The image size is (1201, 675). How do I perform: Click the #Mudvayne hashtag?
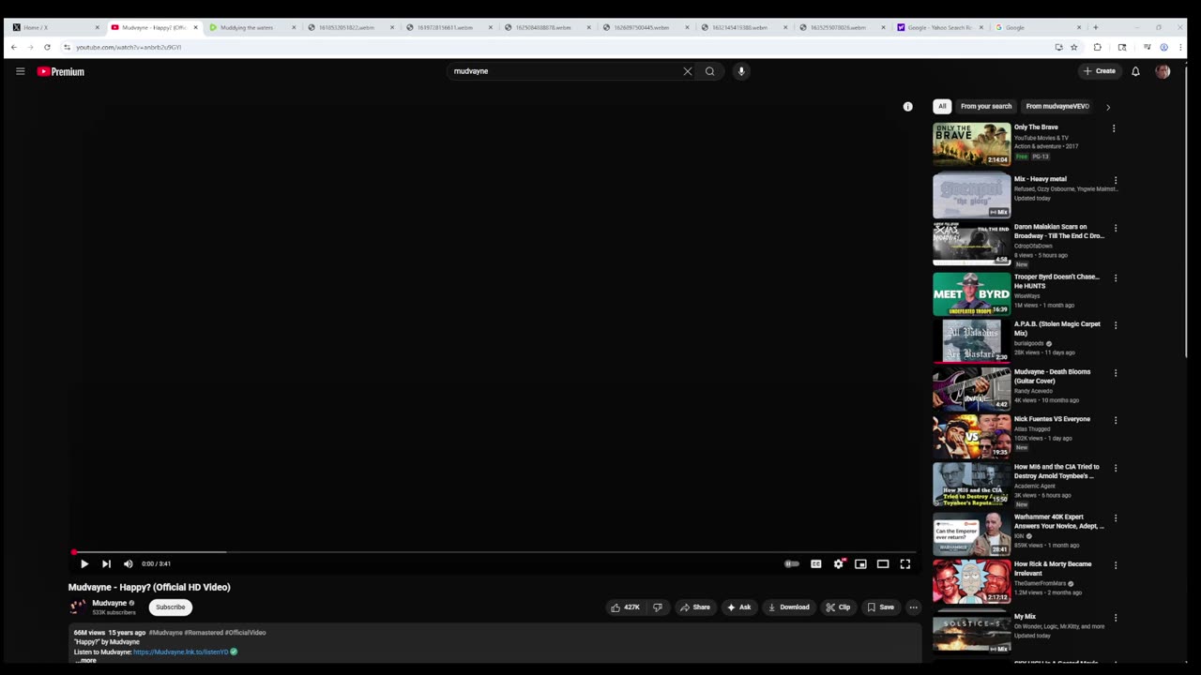tap(165, 633)
